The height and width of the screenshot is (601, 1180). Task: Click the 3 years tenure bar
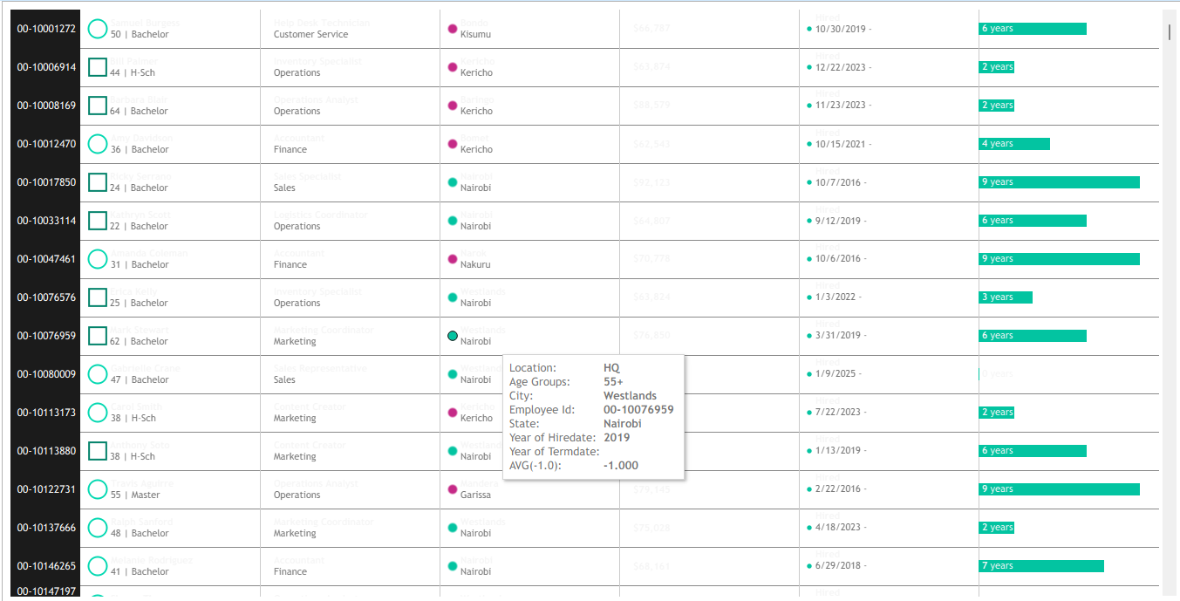(x=1006, y=297)
